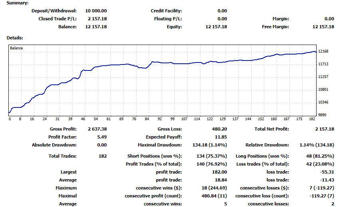Select the average loss trade value -11.43
Screen dimensions: 357x207
click(327, 180)
